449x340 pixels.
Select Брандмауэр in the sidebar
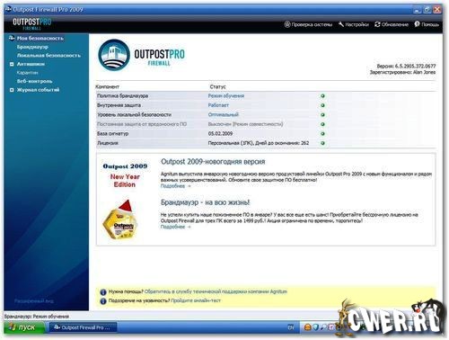coord(32,47)
